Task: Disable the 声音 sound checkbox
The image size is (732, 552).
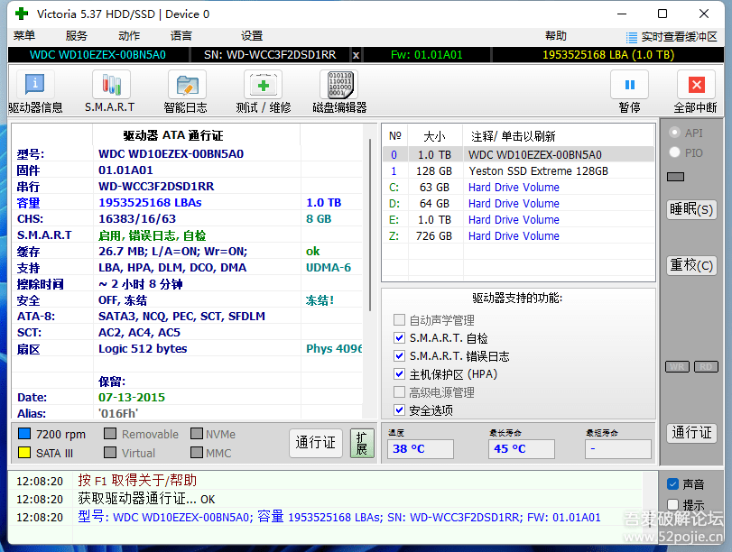Action: pos(672,483)
